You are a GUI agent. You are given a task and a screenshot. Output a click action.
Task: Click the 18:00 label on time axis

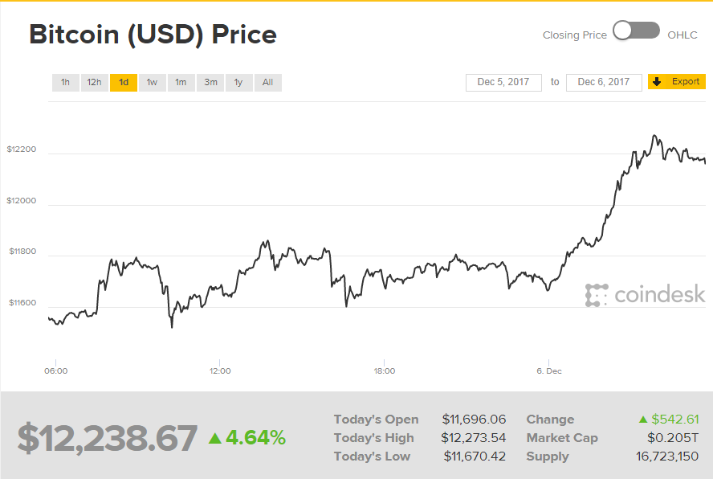pyautogui.click(x=384, y=371)
